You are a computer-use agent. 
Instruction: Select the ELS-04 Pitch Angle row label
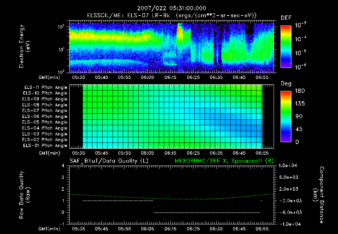[x=45, y=128]
